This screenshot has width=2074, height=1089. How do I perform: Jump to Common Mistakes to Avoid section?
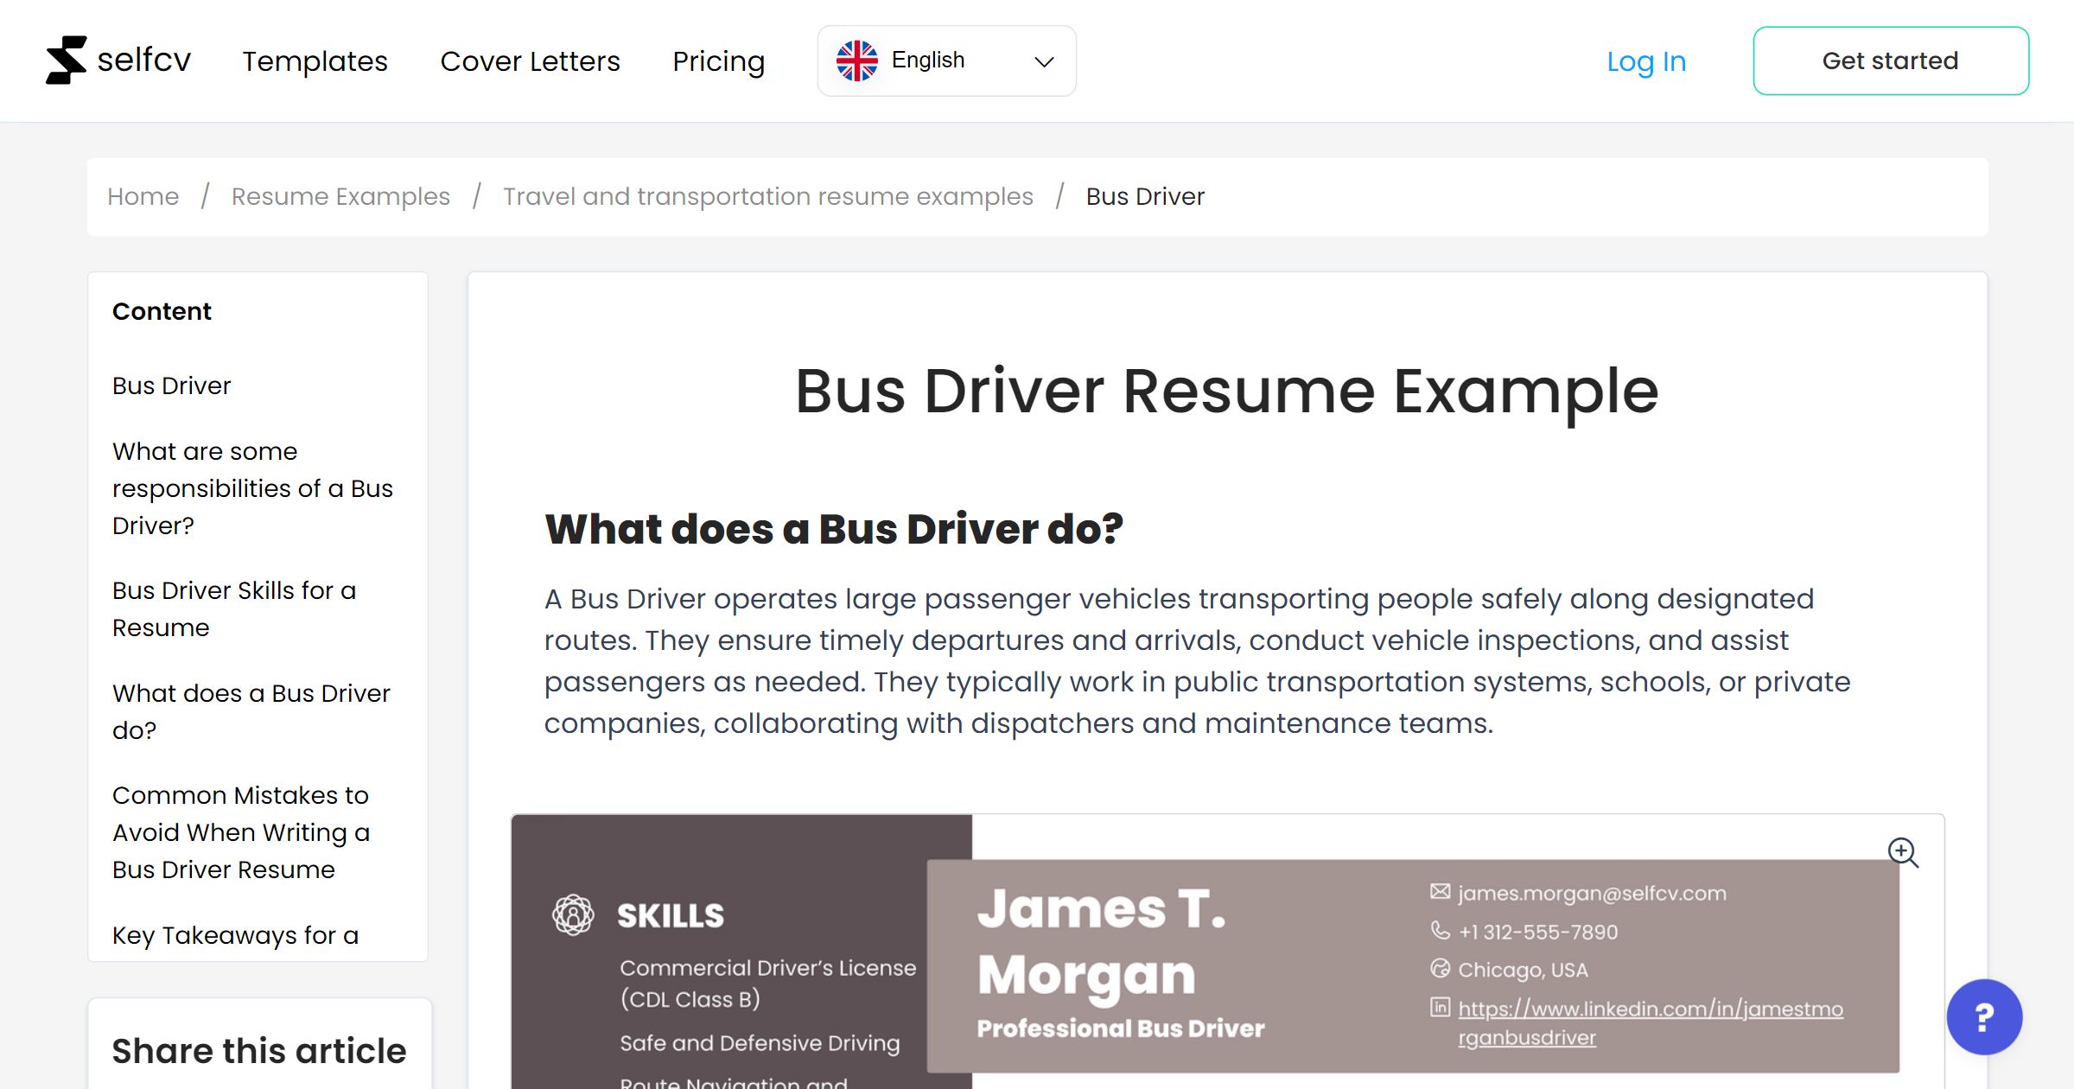pyautogui.click(x=241, y=832)
